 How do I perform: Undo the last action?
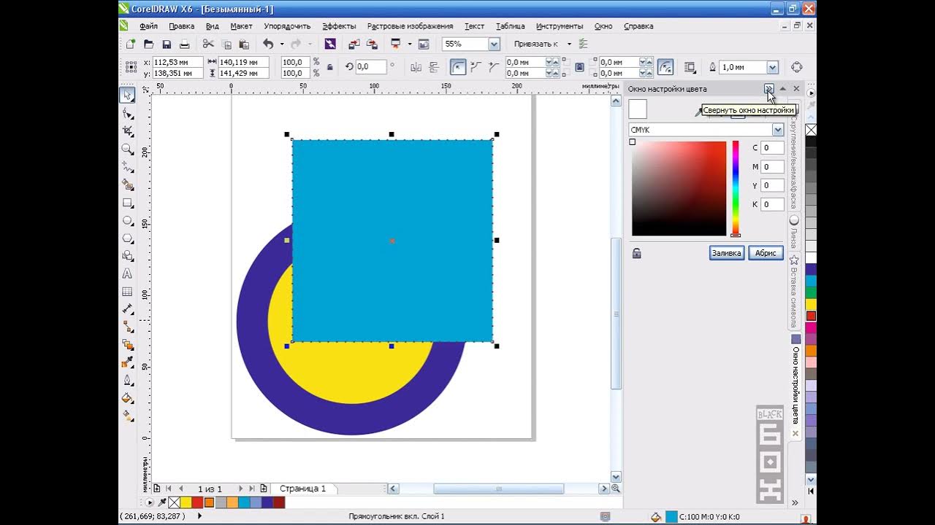point(268,44)
